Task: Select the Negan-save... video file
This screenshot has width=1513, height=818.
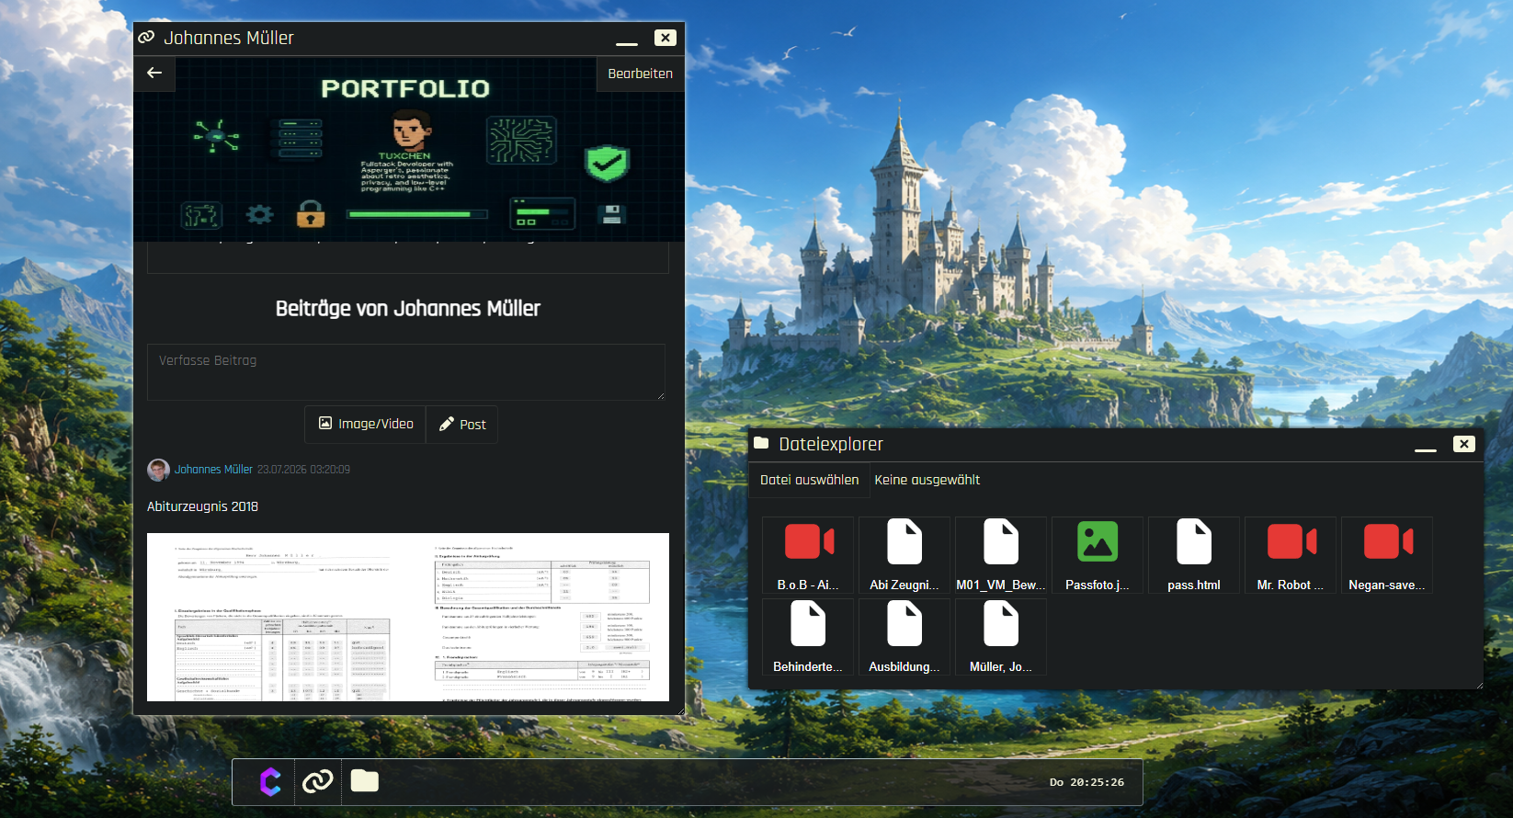Action: coord(1387,555)
